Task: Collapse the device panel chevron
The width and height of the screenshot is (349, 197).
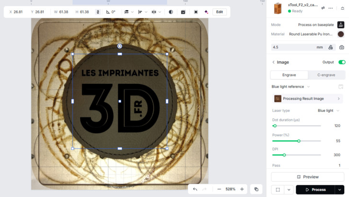Action: click(343, 8)
